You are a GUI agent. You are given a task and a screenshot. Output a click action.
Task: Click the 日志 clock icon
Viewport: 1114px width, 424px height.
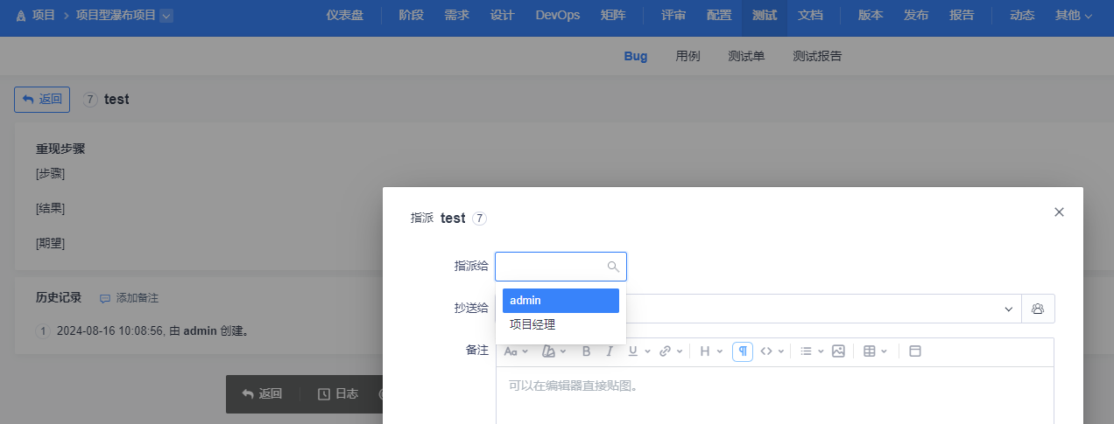pyautogui.click(x=324, y=394)
